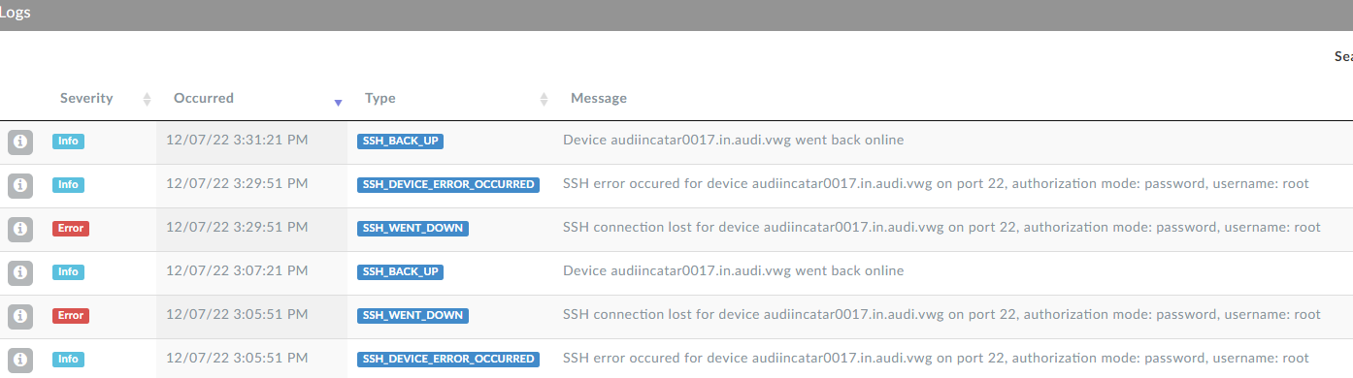Toggle Occurred column sort arrow
Image resolution: width=1353 pixels, height=378 pixels.
pyautogui.click(x=339, y=102)
